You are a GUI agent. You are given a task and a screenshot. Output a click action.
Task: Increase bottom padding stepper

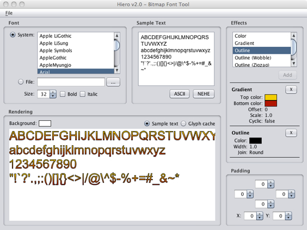coord(271,202)
